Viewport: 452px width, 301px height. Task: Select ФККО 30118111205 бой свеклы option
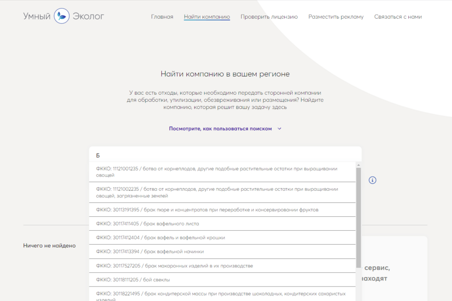click(222, 280)
